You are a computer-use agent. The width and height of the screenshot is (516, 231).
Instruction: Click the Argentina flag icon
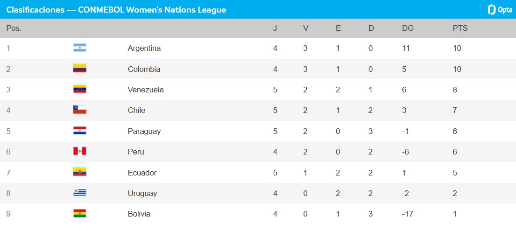pyautogui.click(x=80, y=48)
